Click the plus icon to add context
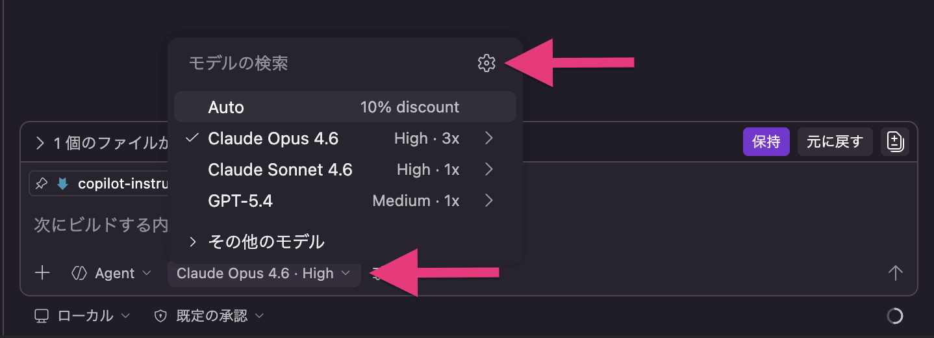Screen dimensions: 934x338 pos(42,273)
